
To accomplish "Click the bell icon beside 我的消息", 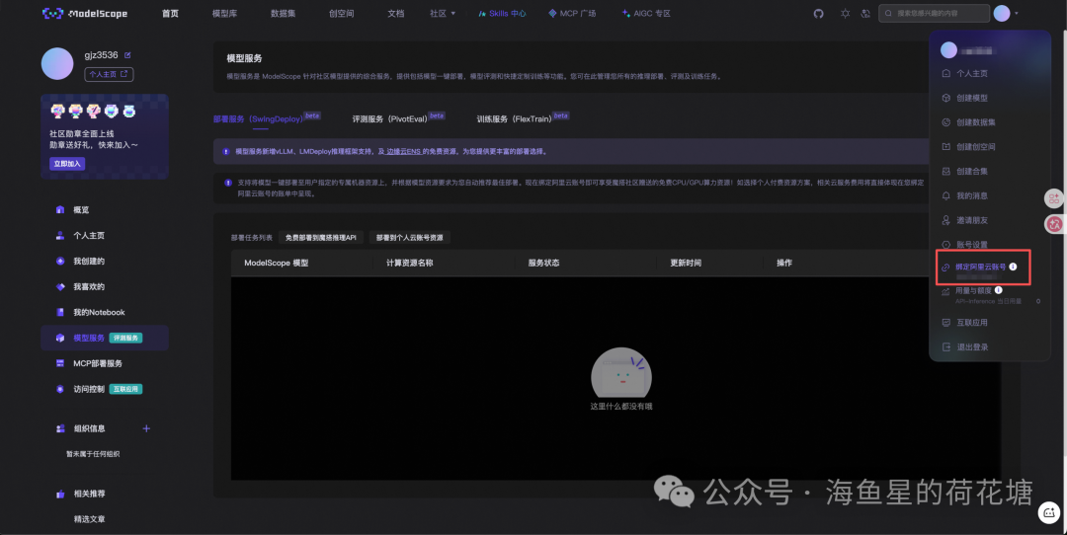I will pyautogui.click(x=945, y=195).
